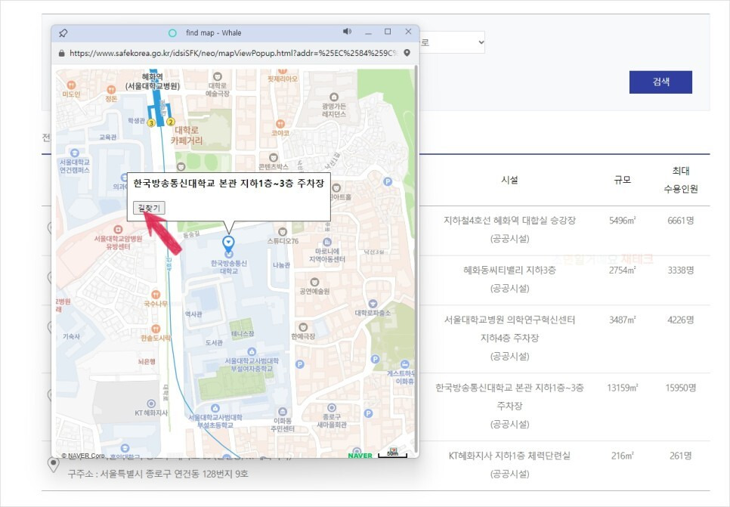Click the 광명가든 레지던스 map icon
Screen dimensions: 730x507
334,97
